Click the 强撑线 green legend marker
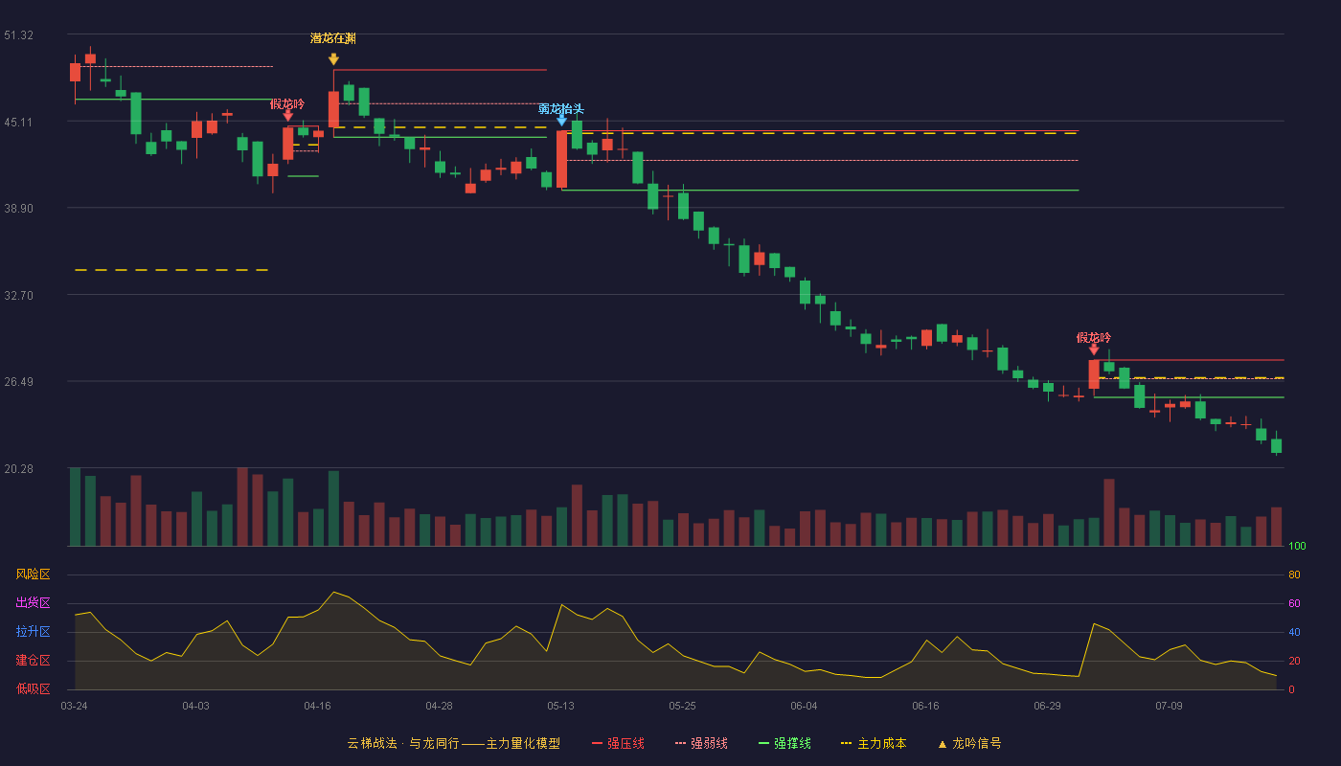 pyautogui.click(x=763, y=743)
